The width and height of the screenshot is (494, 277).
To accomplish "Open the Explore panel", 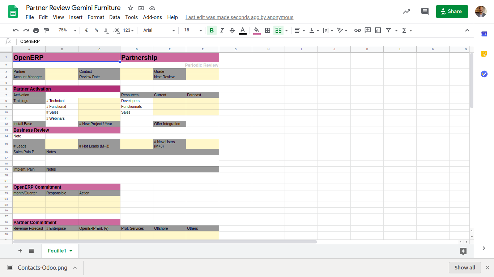I will pos(463,251).
